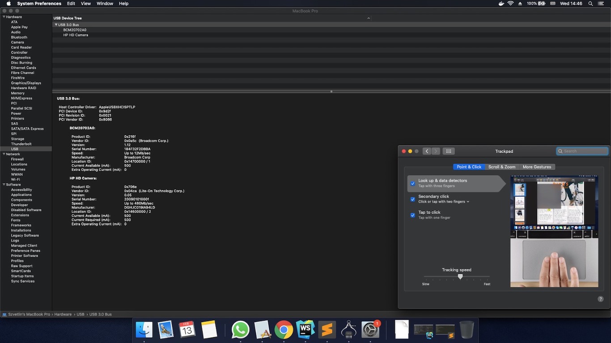Switch to the More Gestures tab

tap(537, 167)
